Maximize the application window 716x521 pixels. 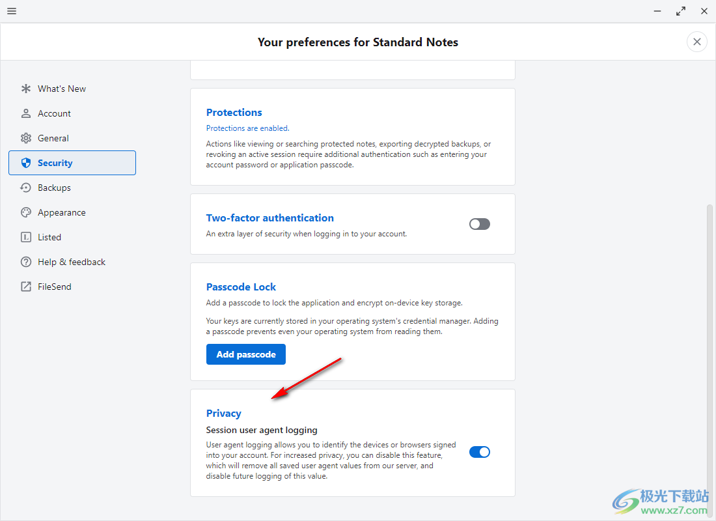[x=681, y=11]
